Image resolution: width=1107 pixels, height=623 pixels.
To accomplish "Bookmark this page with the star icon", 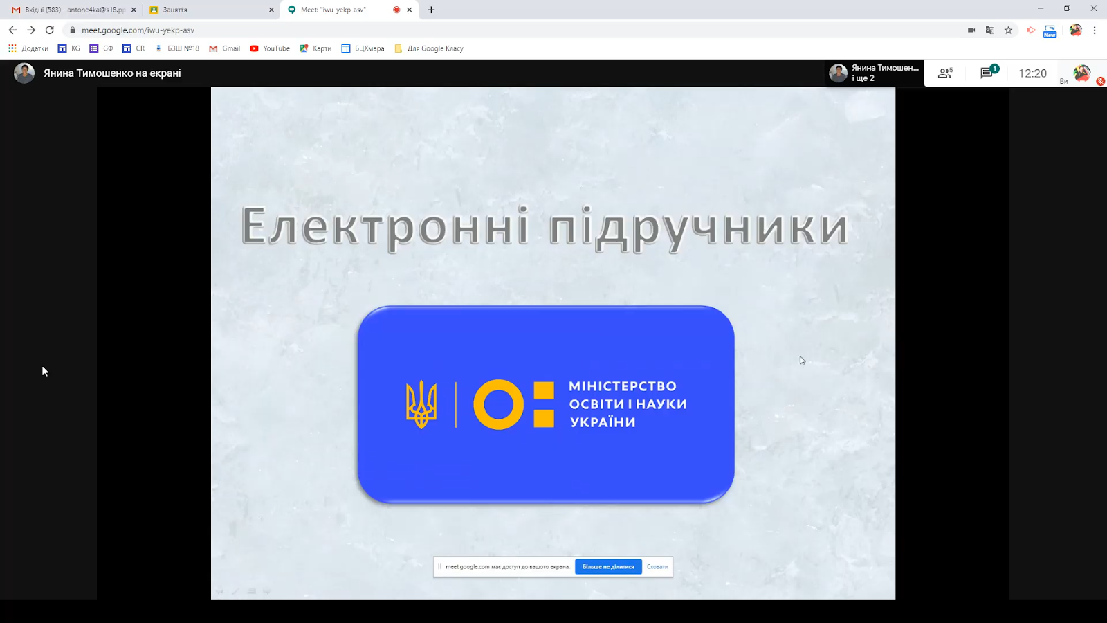I will (1009, 30).
